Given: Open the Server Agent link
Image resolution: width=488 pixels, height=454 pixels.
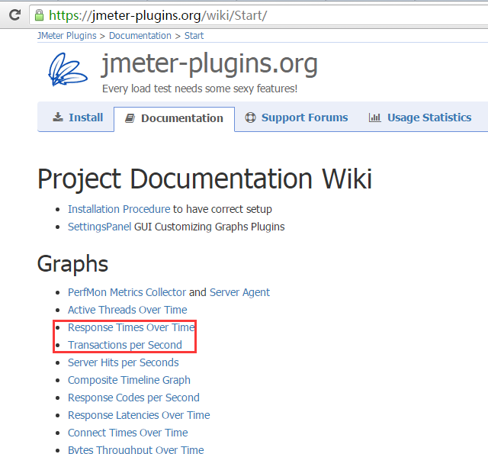Looking at the screenshot, I should pos(239,292).
